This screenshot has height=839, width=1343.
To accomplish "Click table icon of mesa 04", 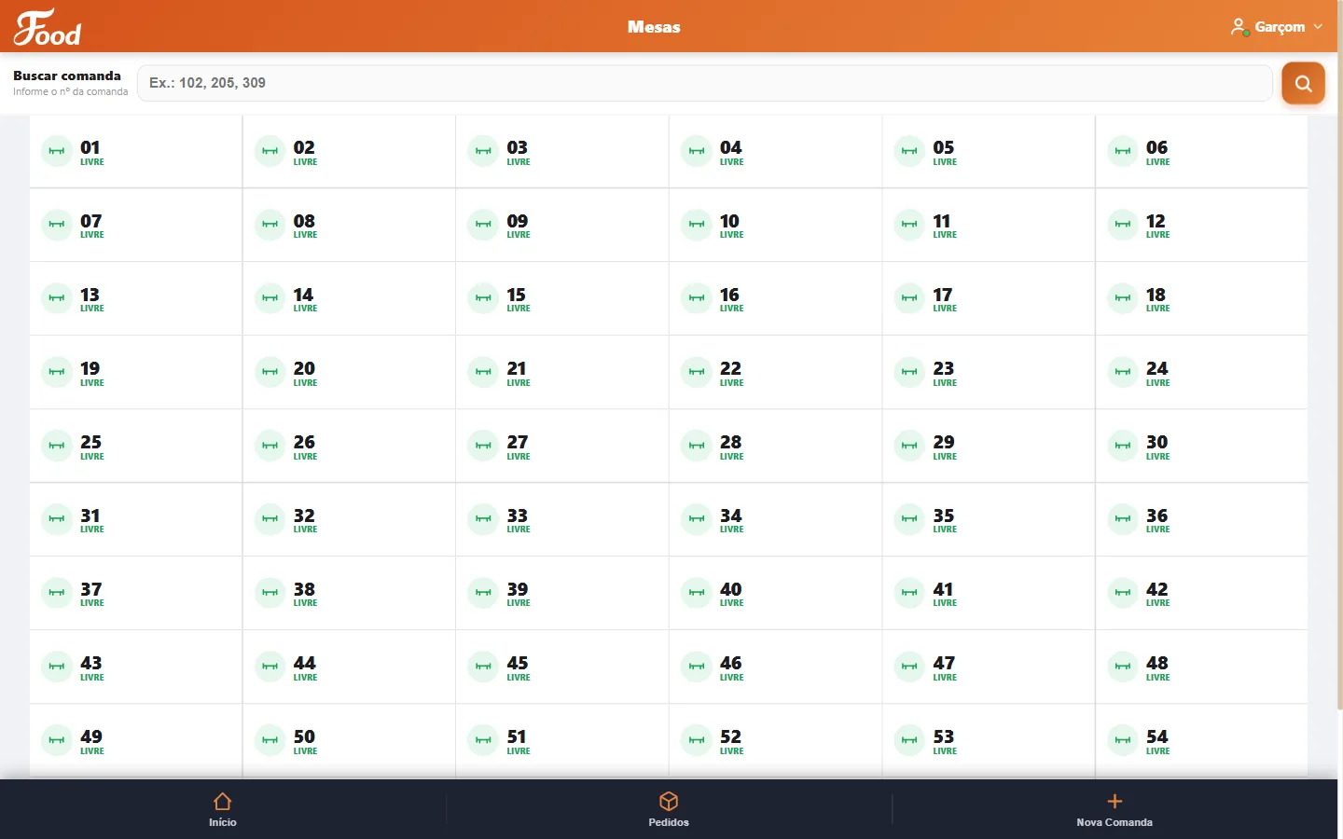I will pyautogui.click(x=697, y=151).
